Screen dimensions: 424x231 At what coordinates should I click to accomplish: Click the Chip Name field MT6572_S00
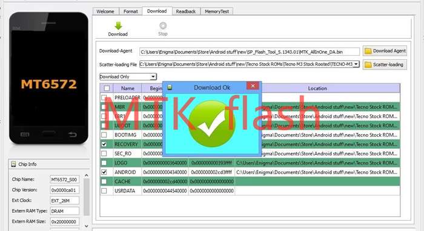point(64,180)
